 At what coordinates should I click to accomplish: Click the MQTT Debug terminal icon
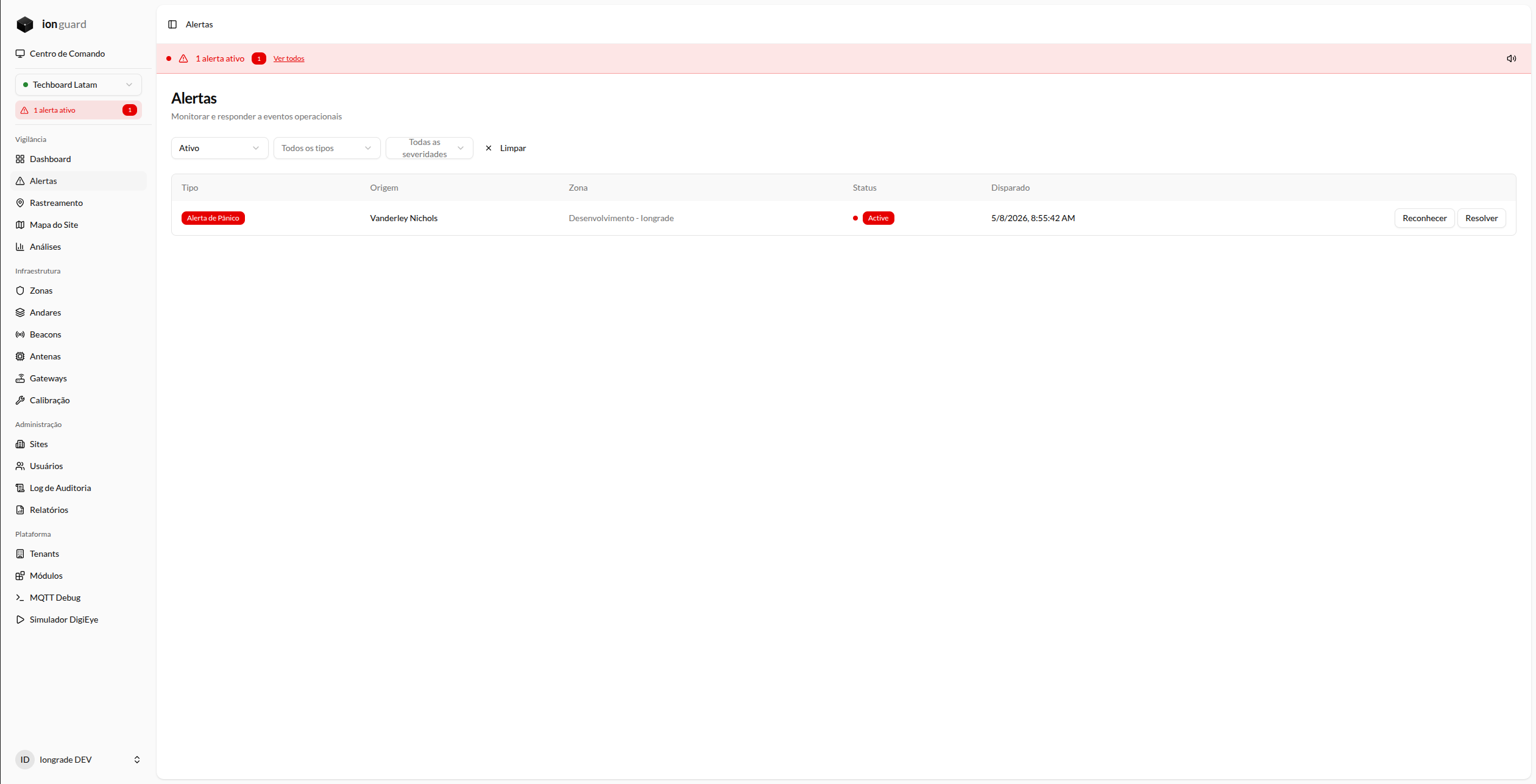pos(20,598)
